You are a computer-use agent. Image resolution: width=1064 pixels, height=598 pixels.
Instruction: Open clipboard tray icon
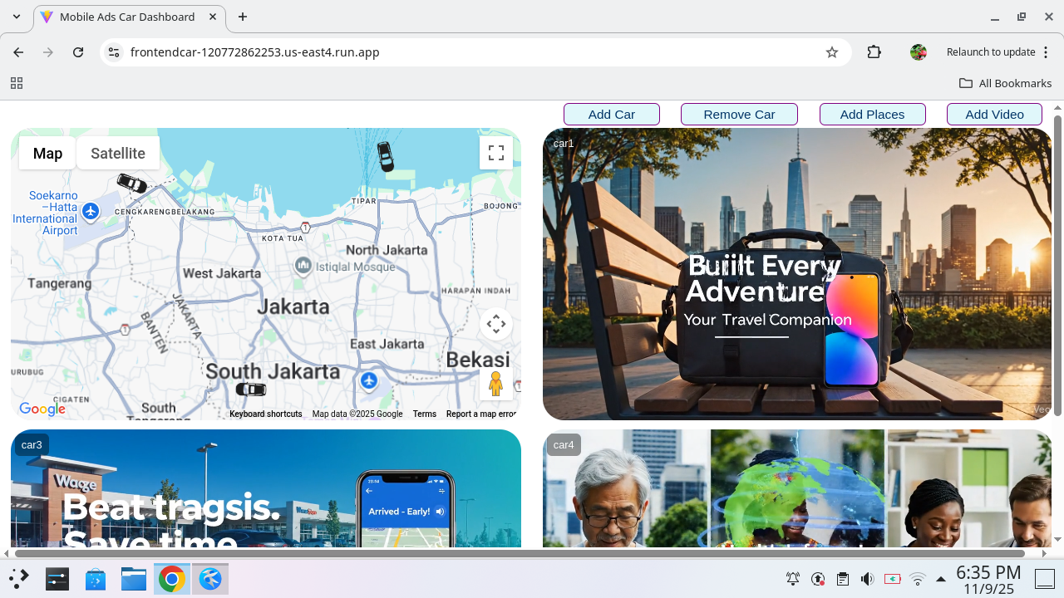(x=843, y=579)
